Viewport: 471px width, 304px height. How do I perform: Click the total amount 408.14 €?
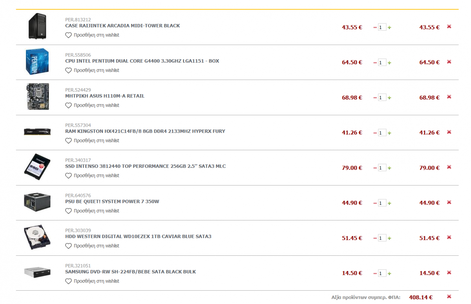[x=421, y=297]
